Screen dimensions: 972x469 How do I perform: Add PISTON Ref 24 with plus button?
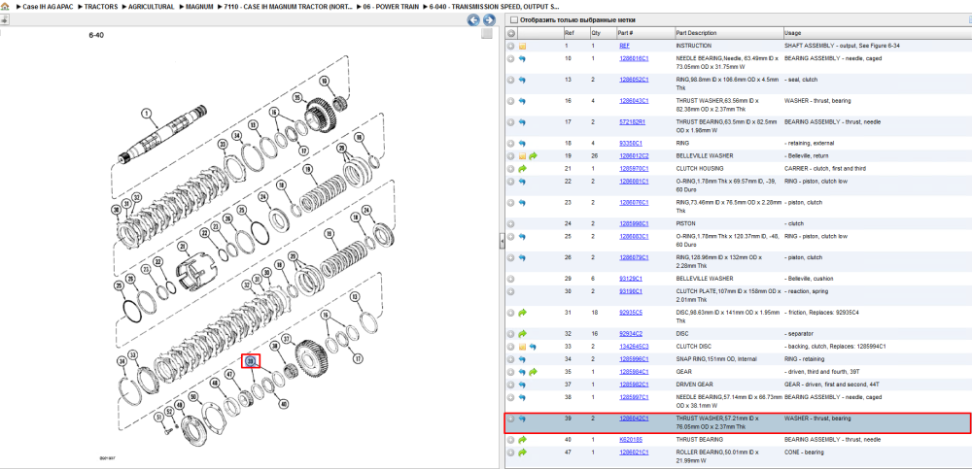[511, 223]
